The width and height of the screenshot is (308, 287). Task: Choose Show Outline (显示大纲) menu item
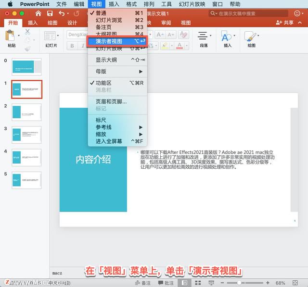point(117,60)
